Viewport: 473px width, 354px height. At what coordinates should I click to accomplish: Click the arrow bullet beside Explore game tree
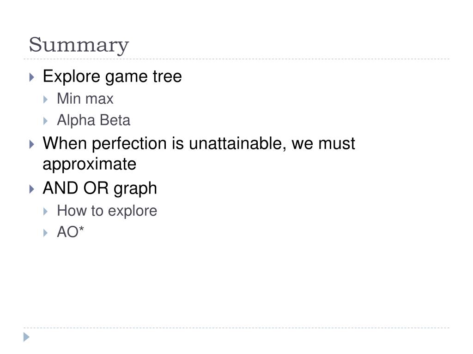coord(32,77)
